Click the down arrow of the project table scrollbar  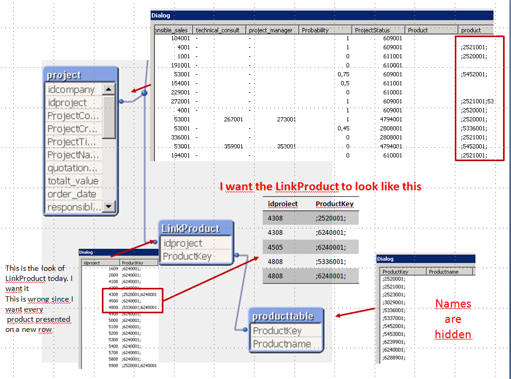109,206
